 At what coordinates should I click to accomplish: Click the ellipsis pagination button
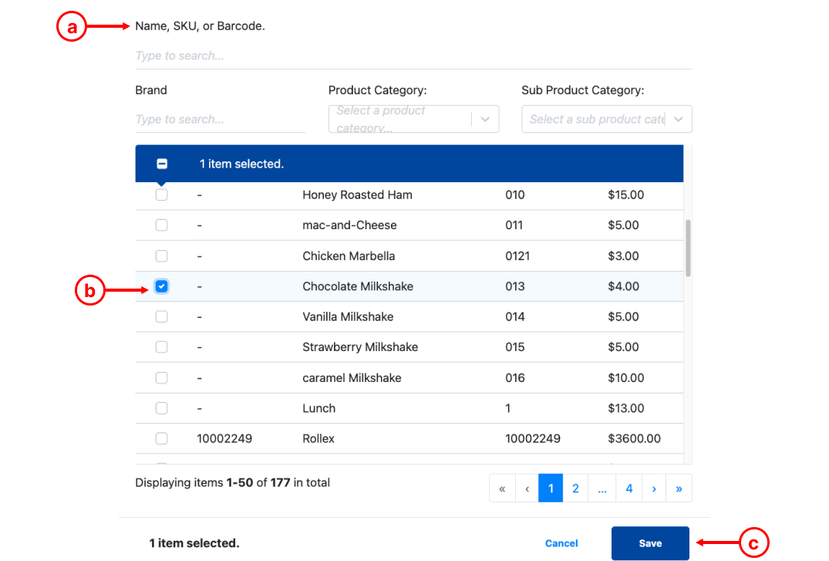(x=602, y=488)
